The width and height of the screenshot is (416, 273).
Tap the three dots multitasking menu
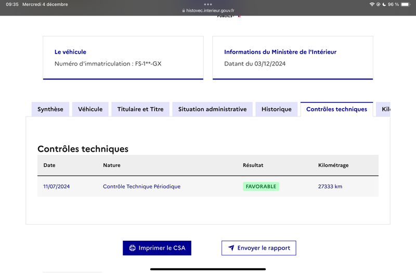(208, 4)
